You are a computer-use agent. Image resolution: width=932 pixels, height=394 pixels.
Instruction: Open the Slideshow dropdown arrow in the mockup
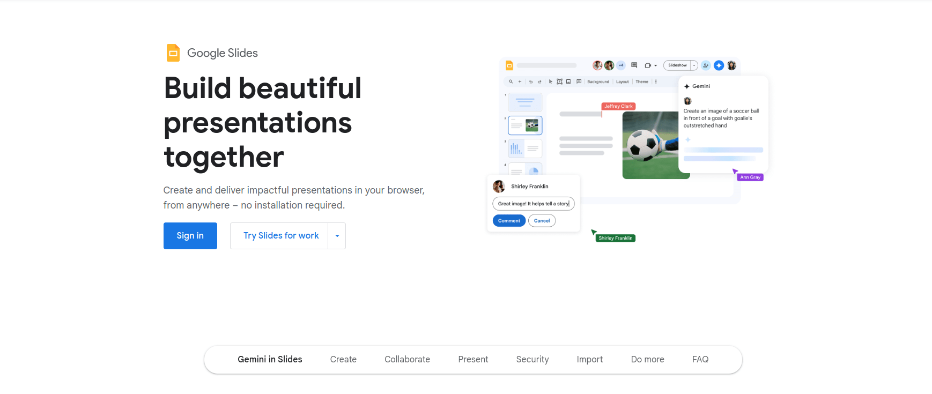[694, 65]
